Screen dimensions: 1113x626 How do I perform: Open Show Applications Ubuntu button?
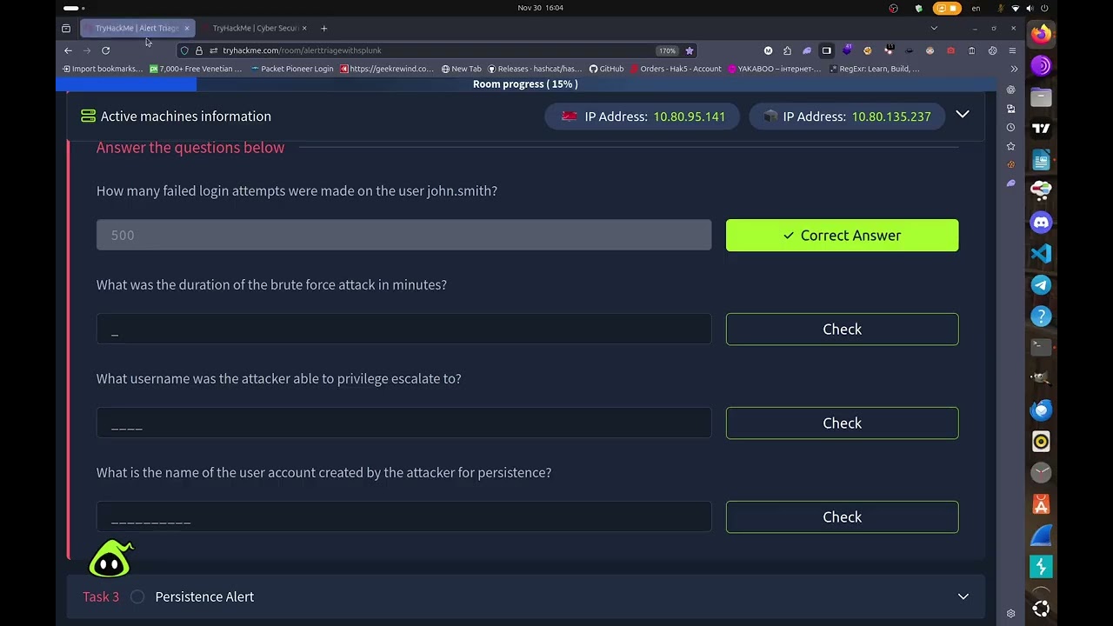pyautogui.click(x=1041, y=608)
